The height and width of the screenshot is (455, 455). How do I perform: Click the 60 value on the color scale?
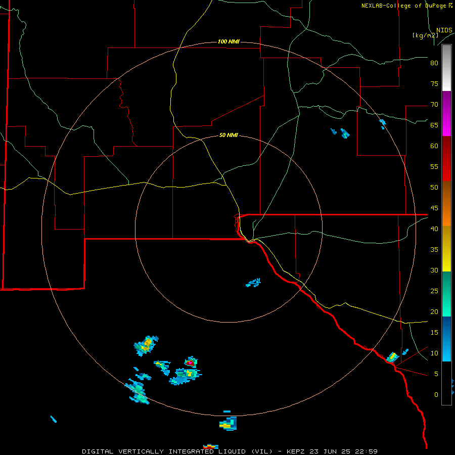(x=434, y=146)
